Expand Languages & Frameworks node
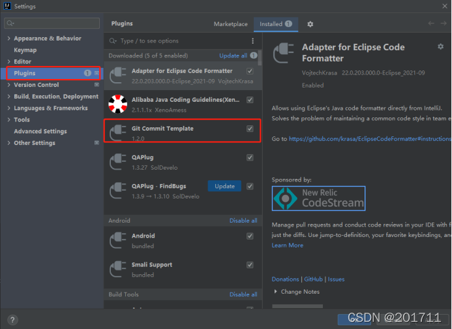 [x=8, y=108]
